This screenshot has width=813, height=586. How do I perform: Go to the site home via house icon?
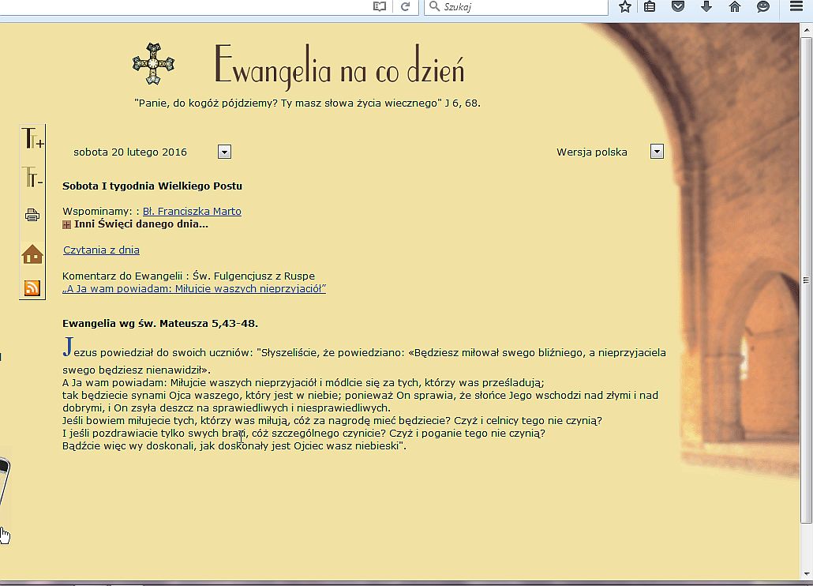pos(32,254)
